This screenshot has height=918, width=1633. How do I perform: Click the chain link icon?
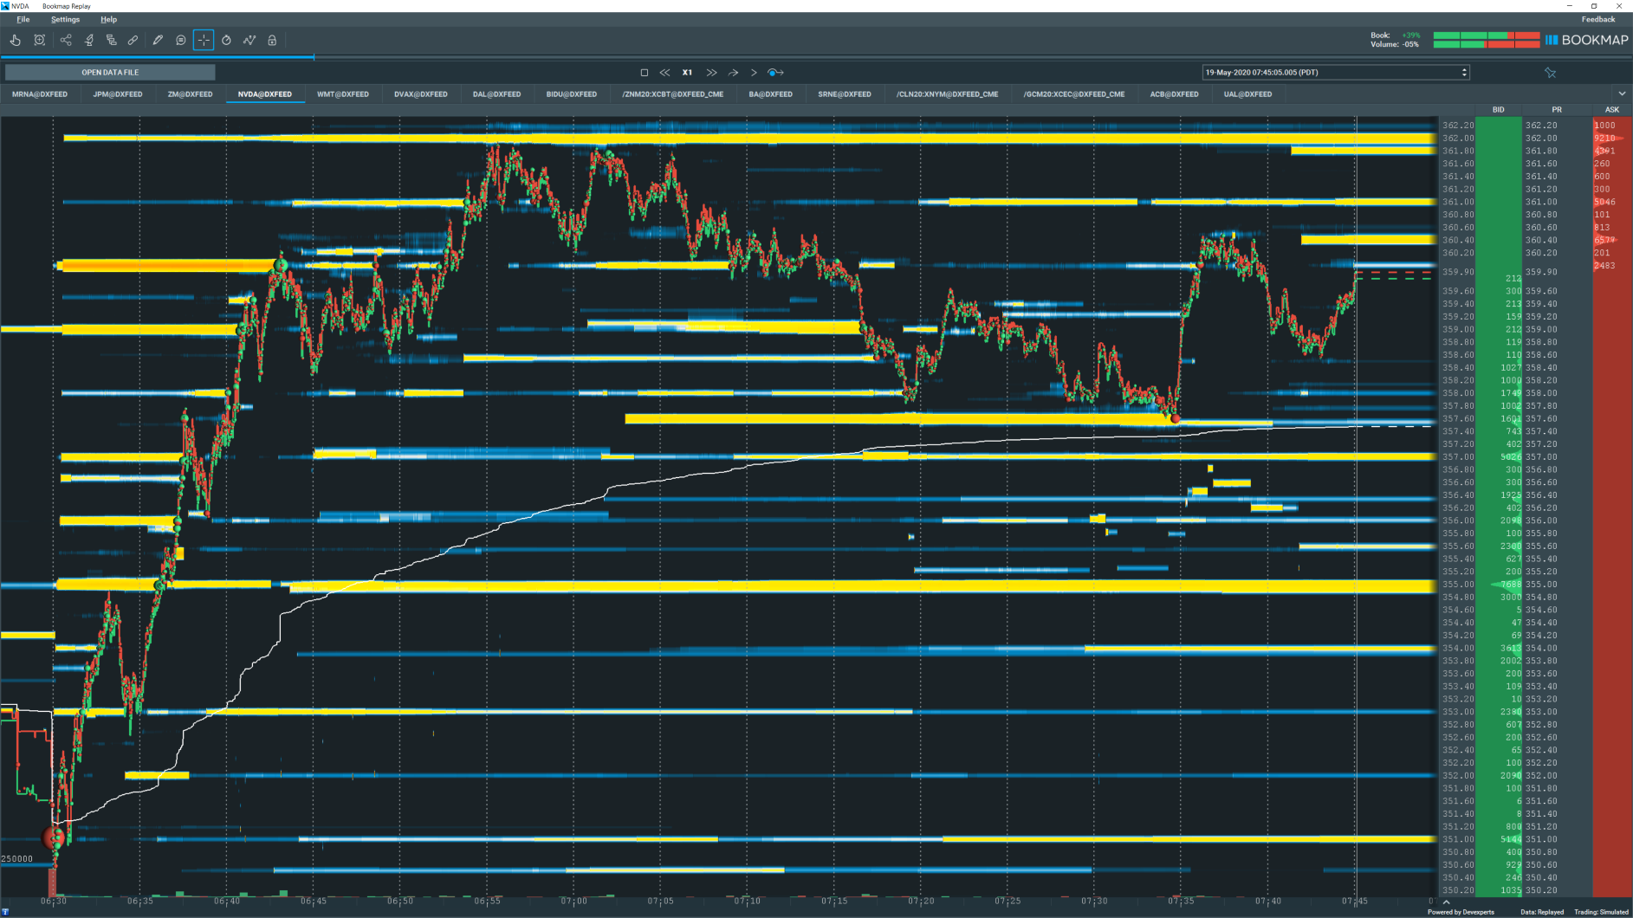tap(133, 40)
